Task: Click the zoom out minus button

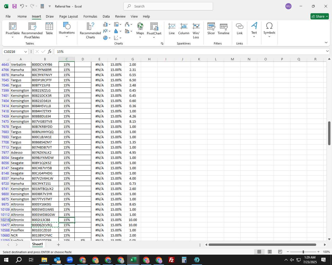Action: pyautogui.click(x=288, y=252)
